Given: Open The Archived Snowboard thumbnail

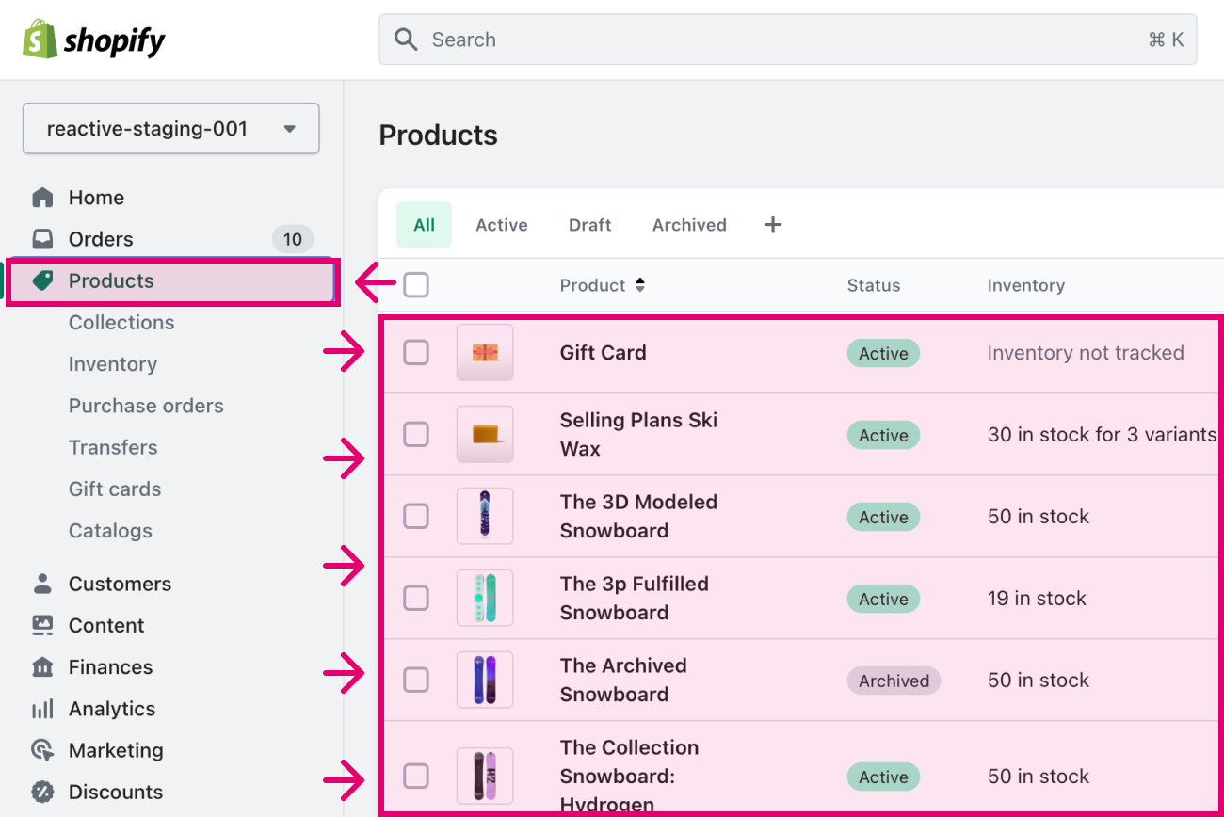Looking at the screenshot, I should 485,681.
